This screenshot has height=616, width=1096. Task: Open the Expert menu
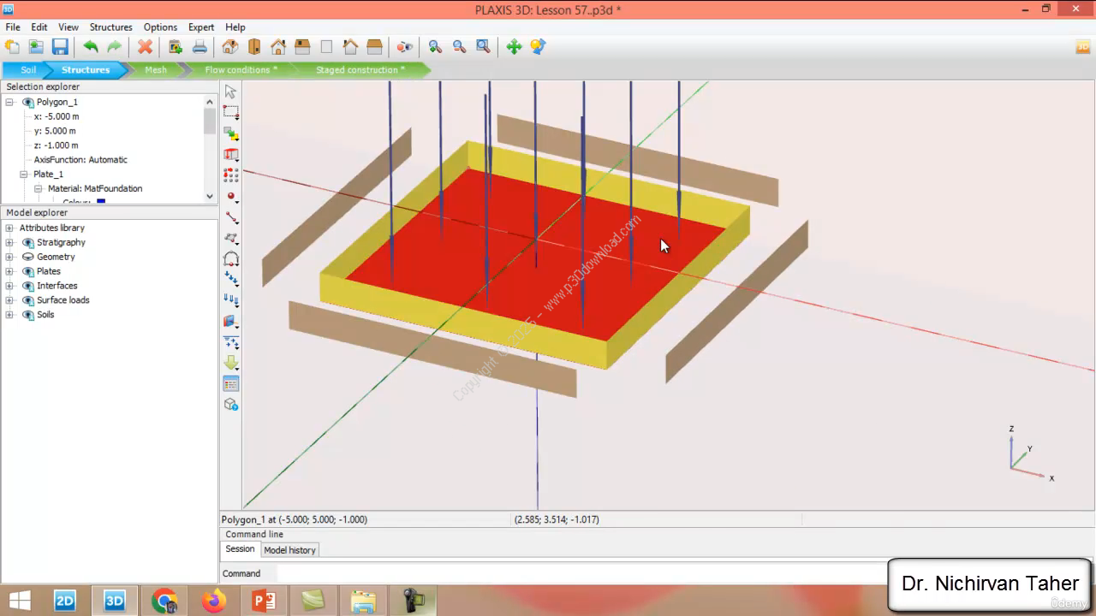tap(201, 27)
